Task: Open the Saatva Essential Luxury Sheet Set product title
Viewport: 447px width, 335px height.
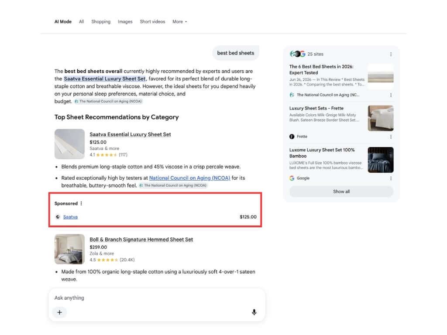Action: click(130, 134)
